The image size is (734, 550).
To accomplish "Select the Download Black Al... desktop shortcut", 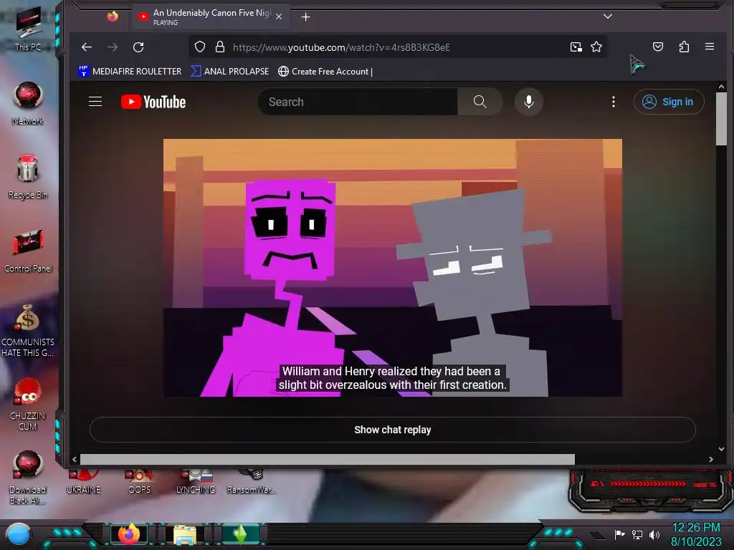I will [x=28, y=477].
